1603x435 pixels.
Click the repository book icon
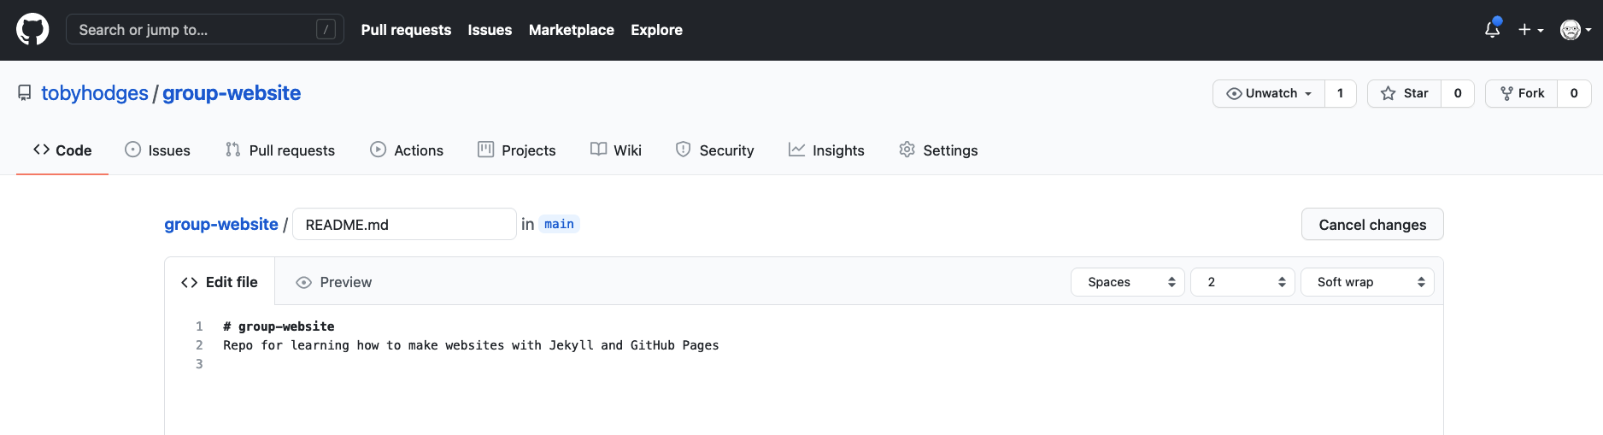25,93
